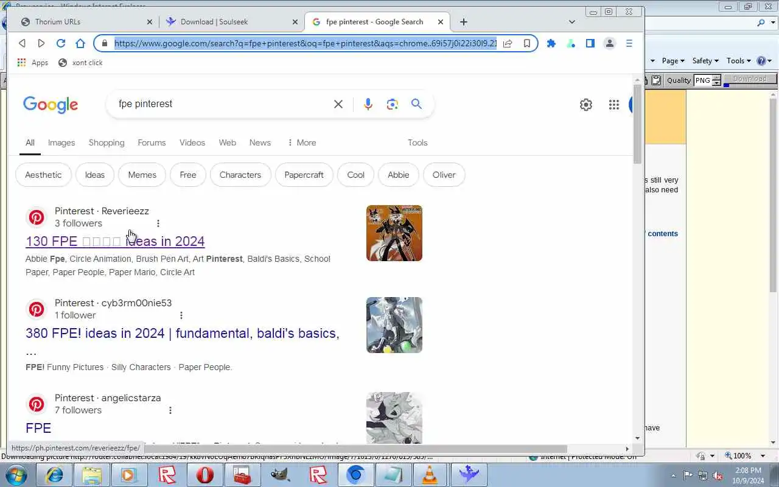
Task: Open Google quick settings gear
Action: [586, 105]
